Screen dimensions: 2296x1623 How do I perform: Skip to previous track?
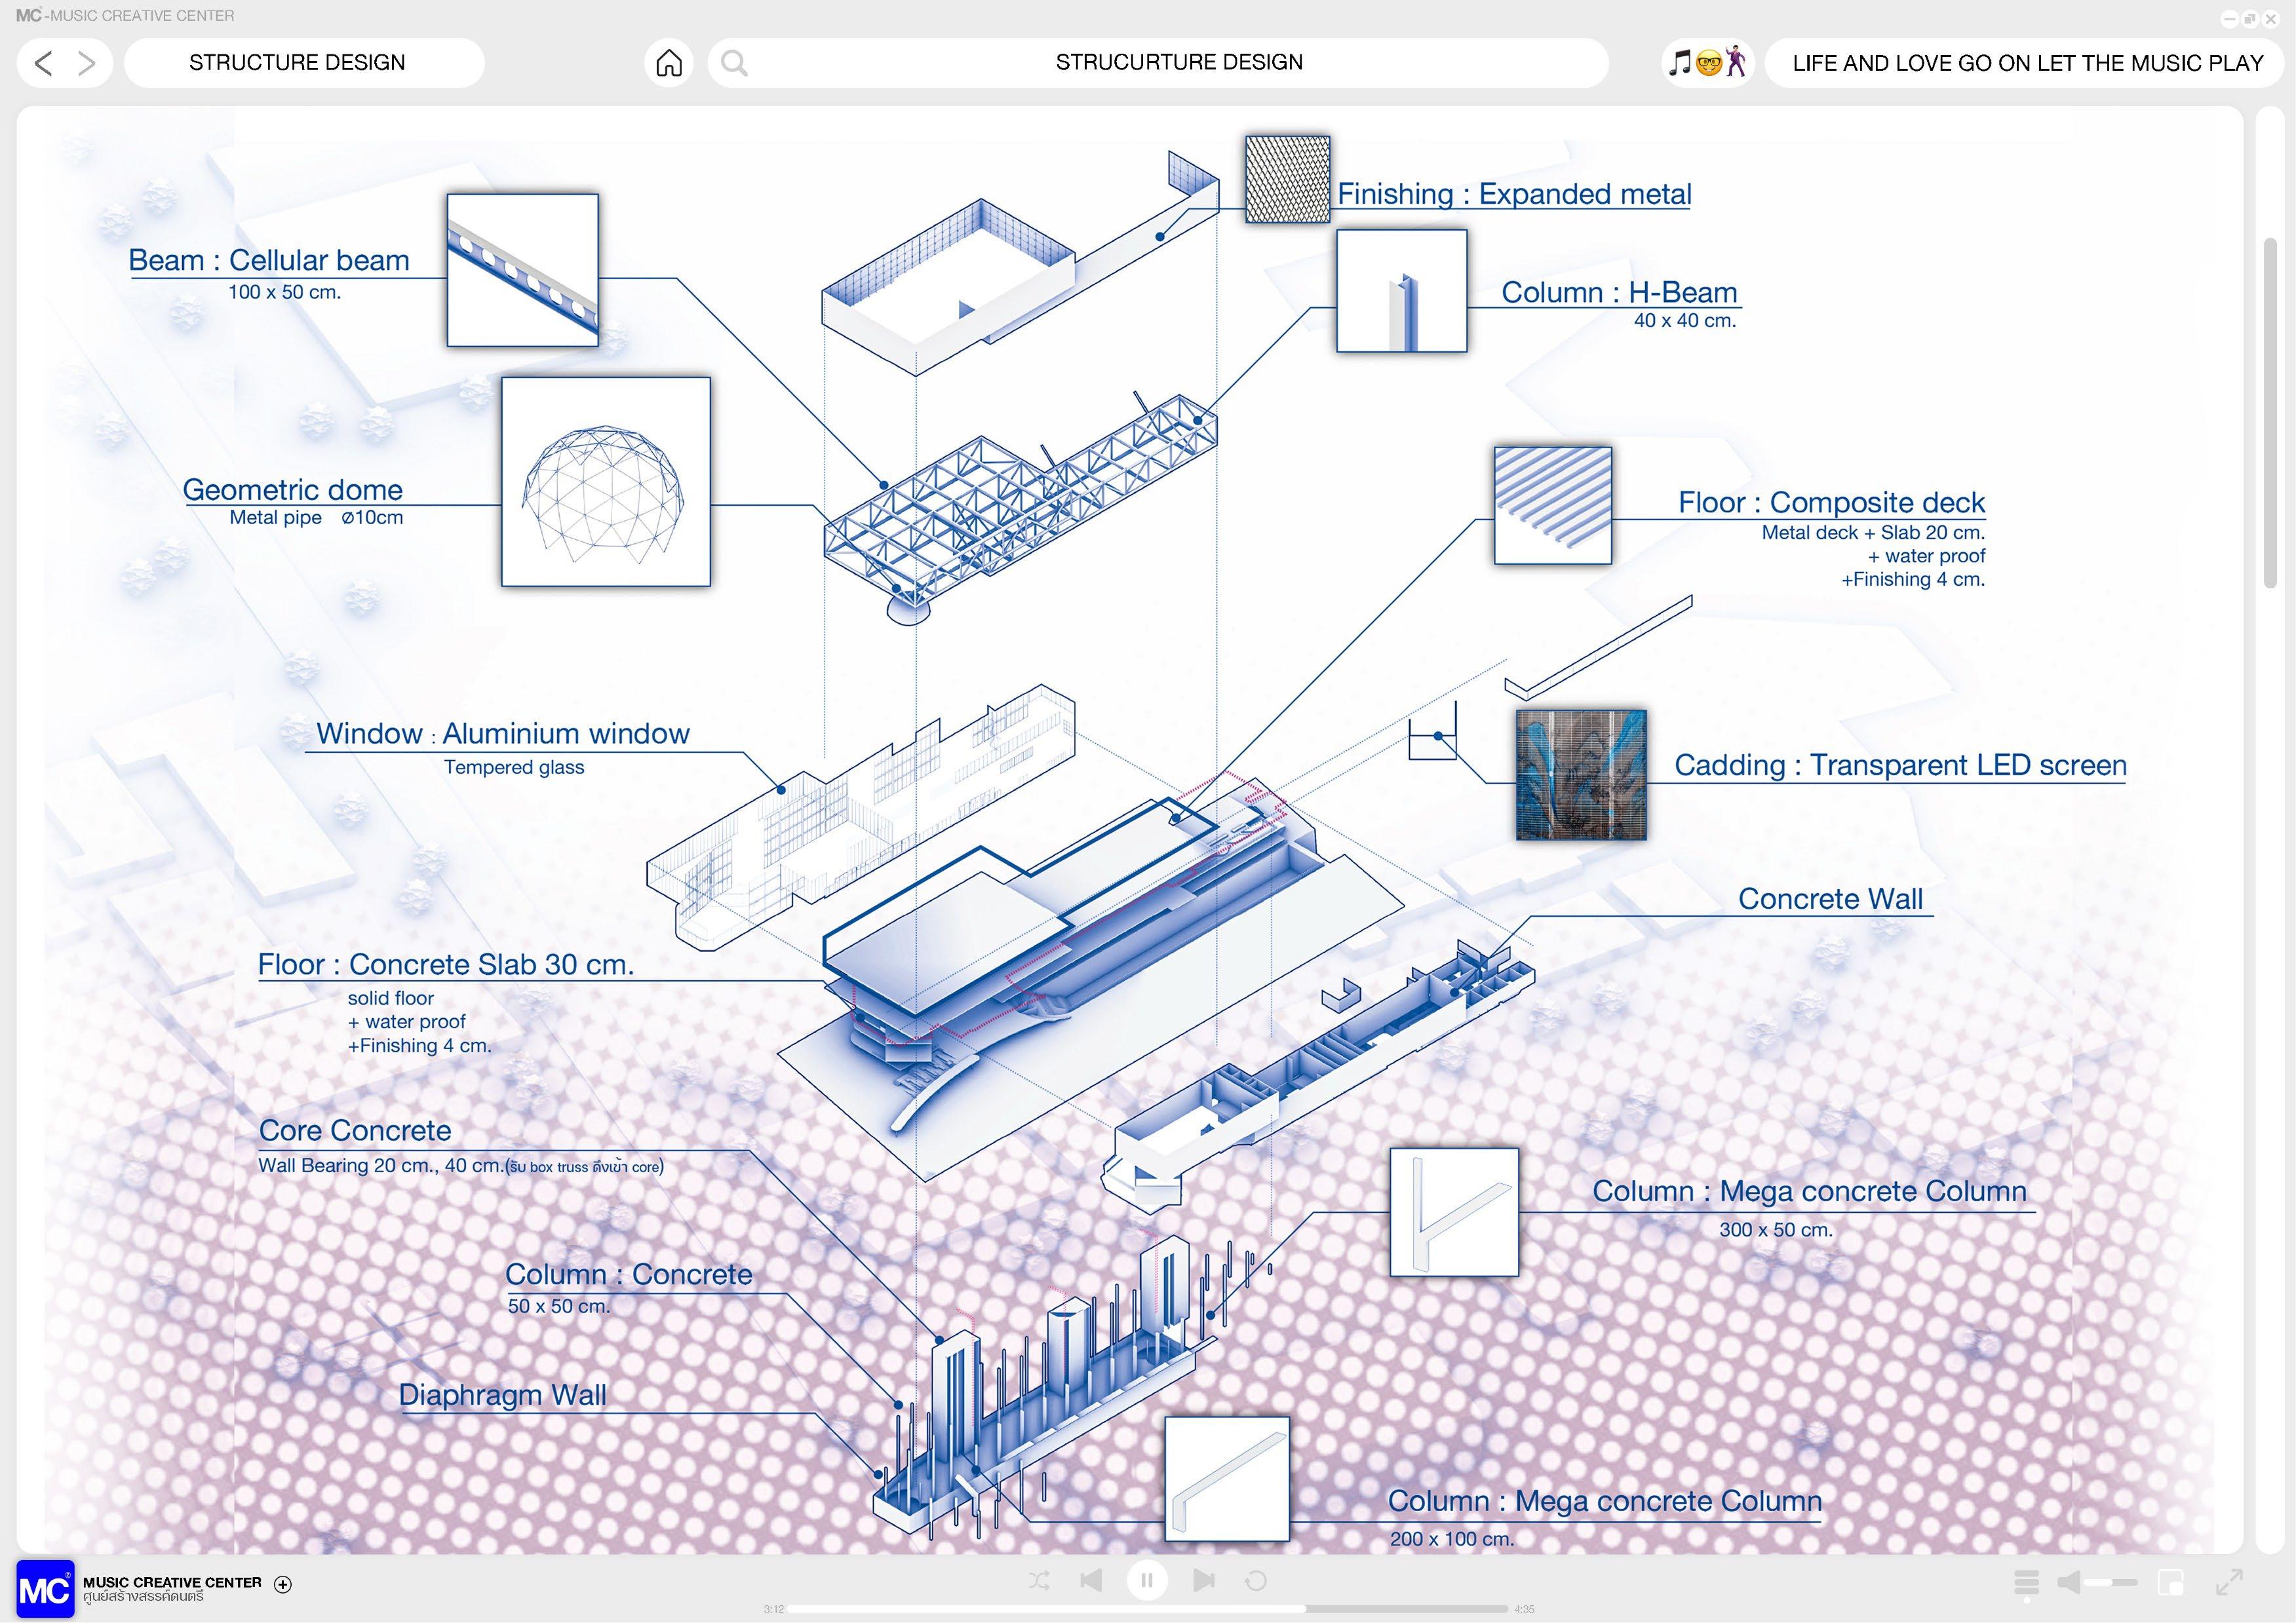(1091, 1580)
